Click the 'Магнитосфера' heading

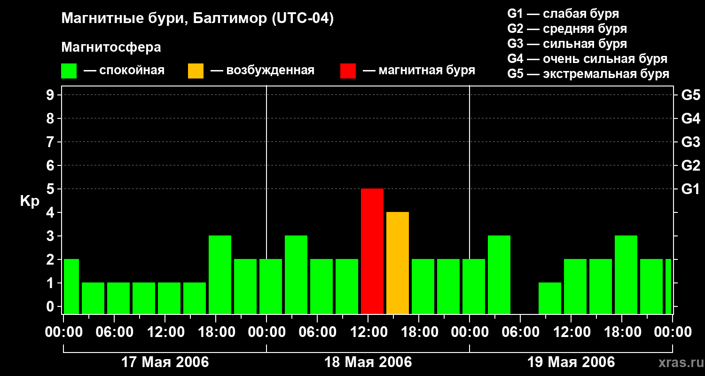[x=111, y=47]
